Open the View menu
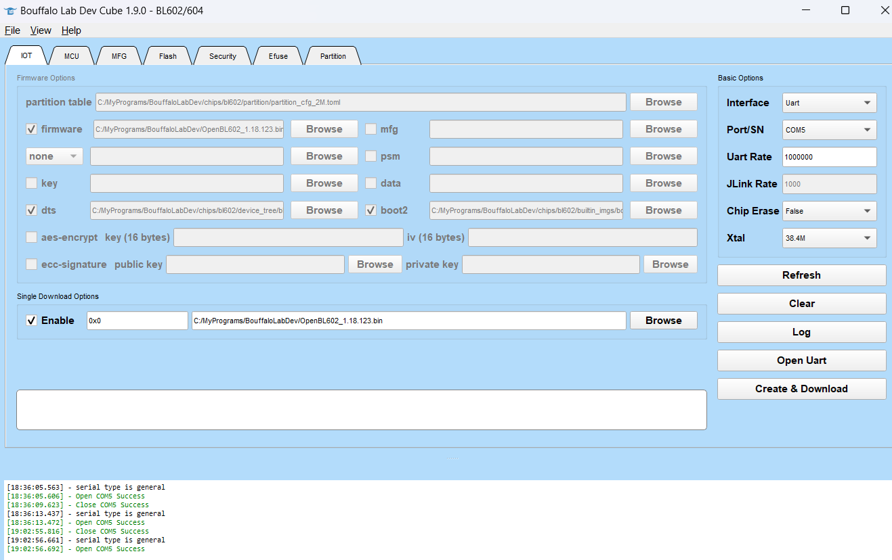This screenshot has width=892, height=560. click(x=41, y=30)
